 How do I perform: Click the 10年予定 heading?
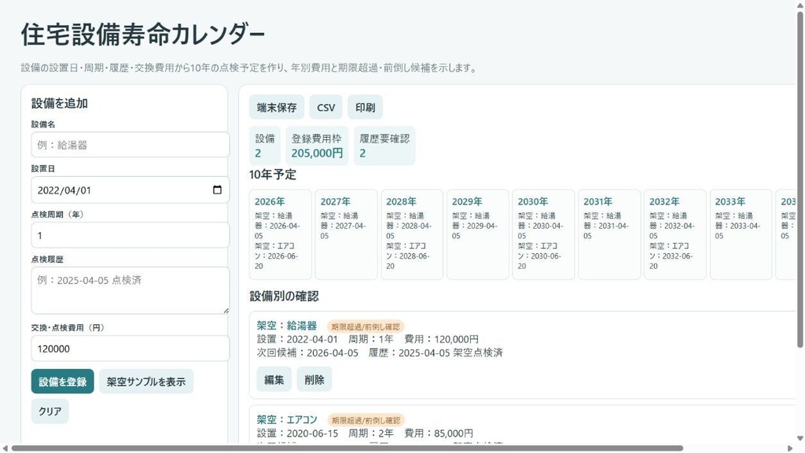(273, 175)
